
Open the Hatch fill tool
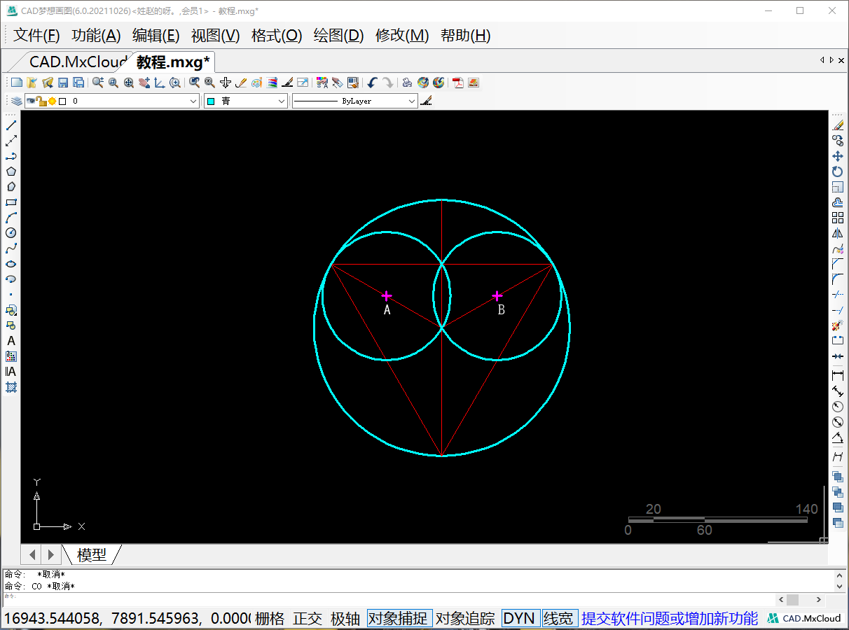click(11, 387)
